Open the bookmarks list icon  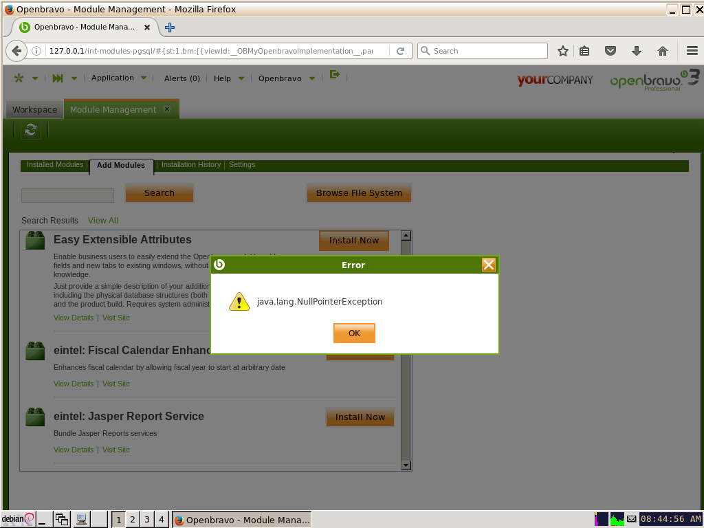pos(584,51)
